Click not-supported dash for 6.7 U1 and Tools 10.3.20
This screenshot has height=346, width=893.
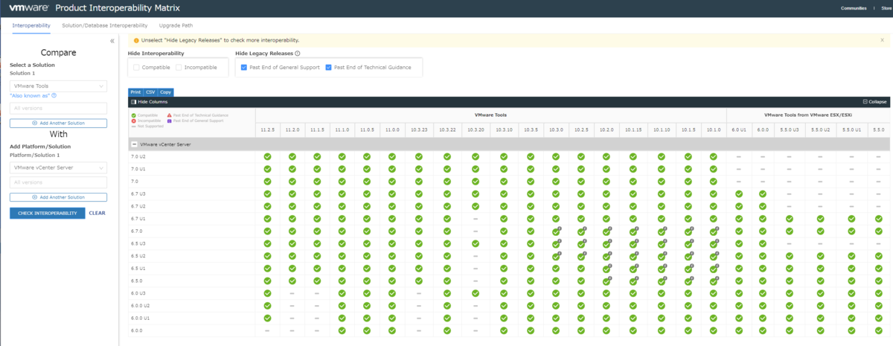(475, 219)
